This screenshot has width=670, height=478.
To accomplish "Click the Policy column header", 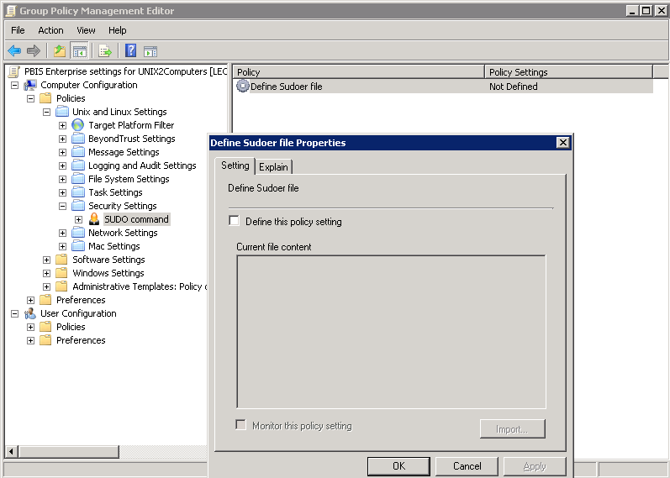I will 359,71.
